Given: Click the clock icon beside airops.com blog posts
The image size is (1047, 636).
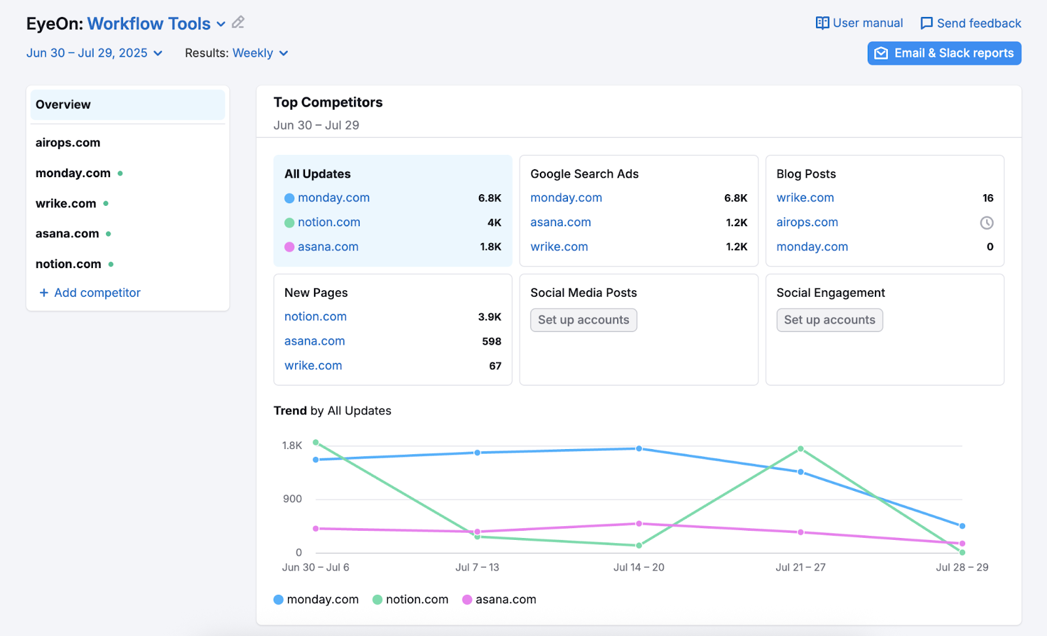Looking at the screenshot, I should tap(987, 222).
